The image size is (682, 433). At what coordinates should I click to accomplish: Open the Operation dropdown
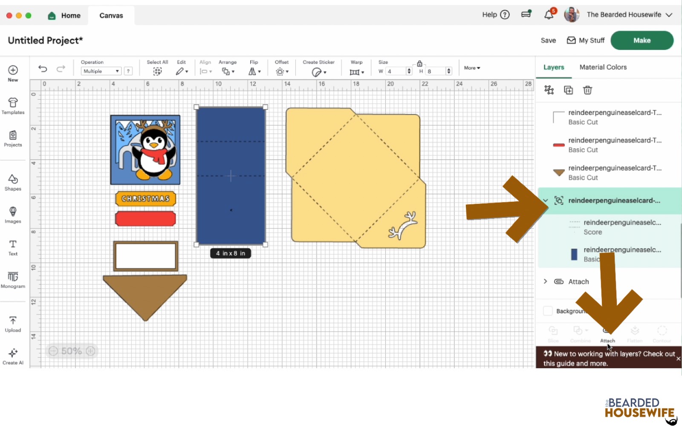coord(101,71)
